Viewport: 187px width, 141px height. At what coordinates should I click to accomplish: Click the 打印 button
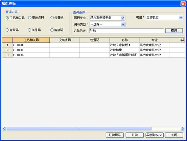[x=135, y=135]
